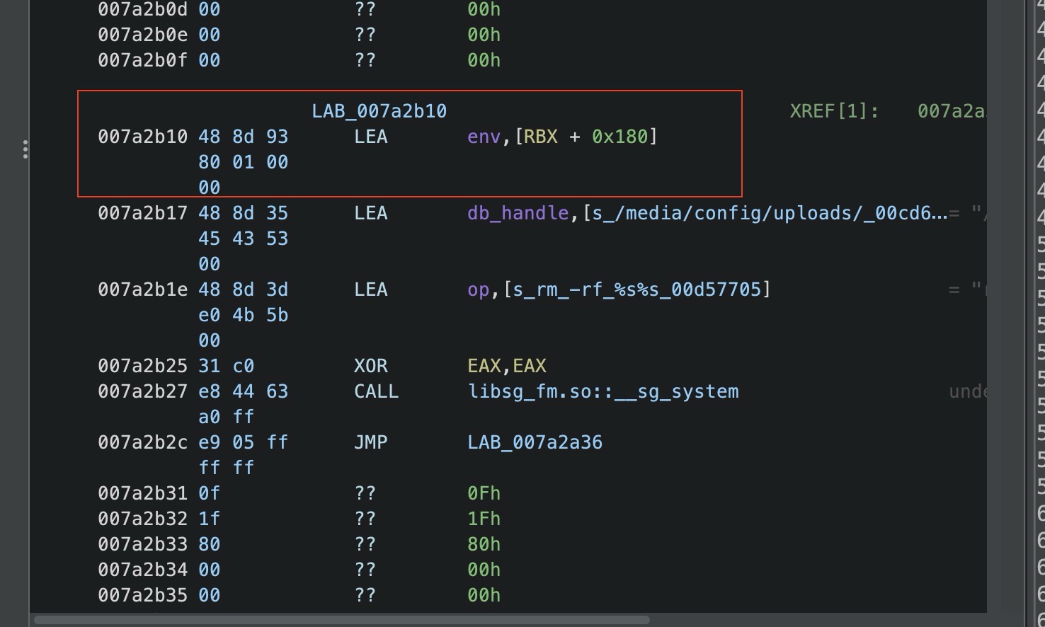Screen dimensions: 1045x627
Task: Select the XOR mnemonic
Action: click(370, 366)
